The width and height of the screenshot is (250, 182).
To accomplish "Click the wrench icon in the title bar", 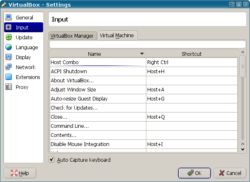I will (x=4, y=5).
